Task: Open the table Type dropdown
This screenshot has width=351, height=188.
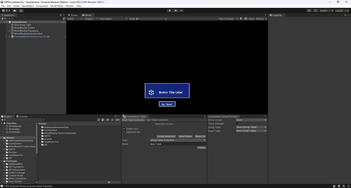Action: 178,140
